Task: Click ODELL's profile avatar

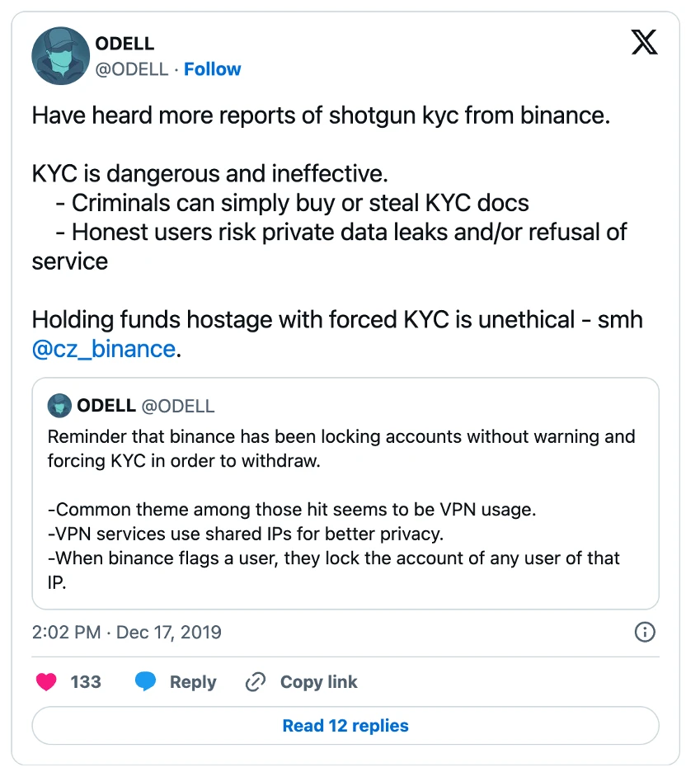Action: pyautogui.click(x=60, y=56)
